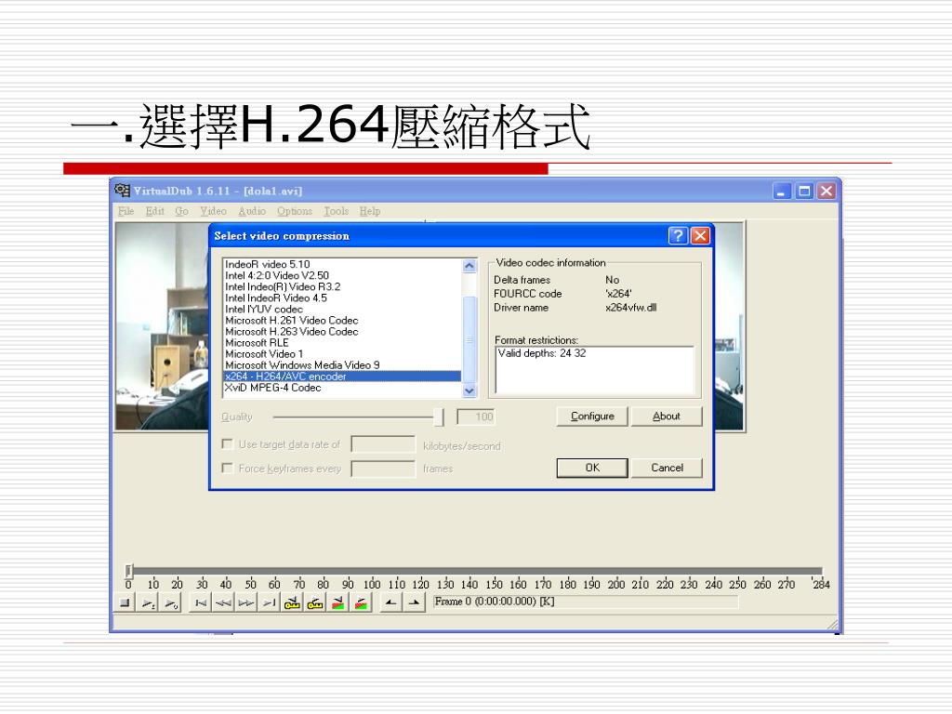Screen dimensions: 952x714
Task: Click the next scene scan button
Action: (362, 602)
